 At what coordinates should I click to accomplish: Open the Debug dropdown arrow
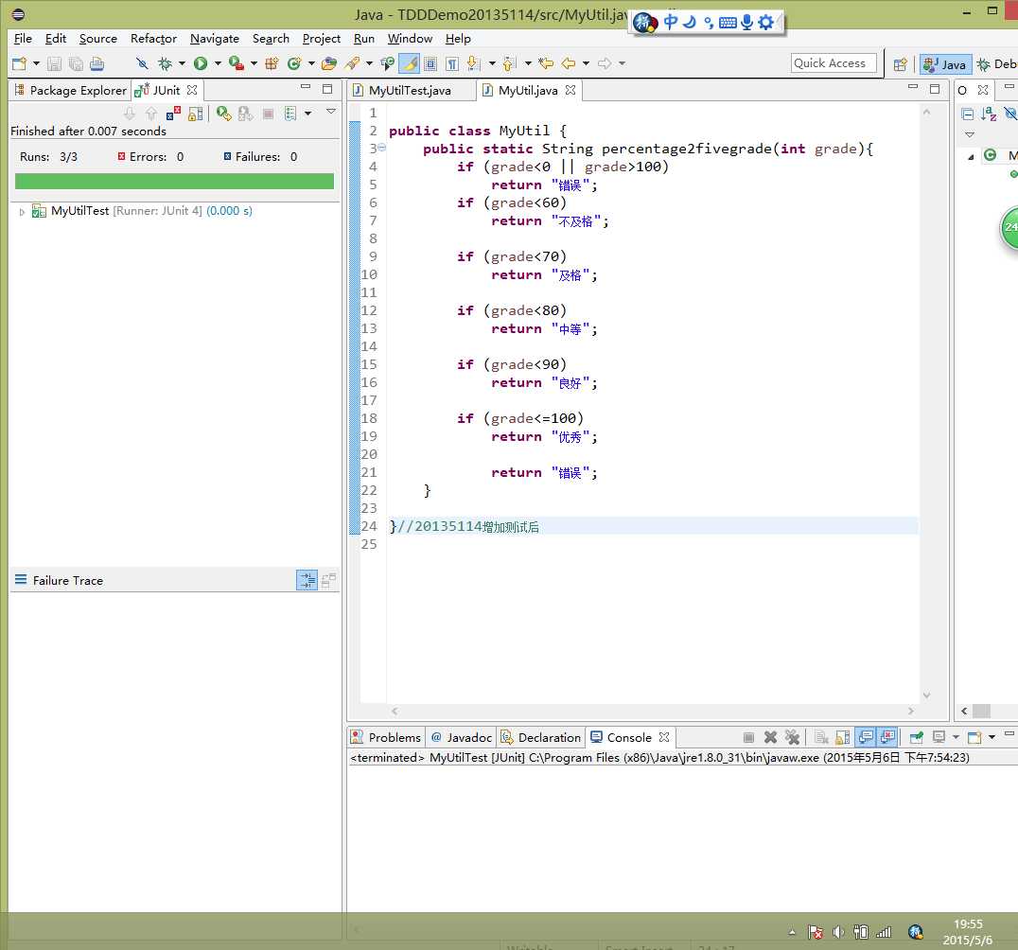coord(182,63)
